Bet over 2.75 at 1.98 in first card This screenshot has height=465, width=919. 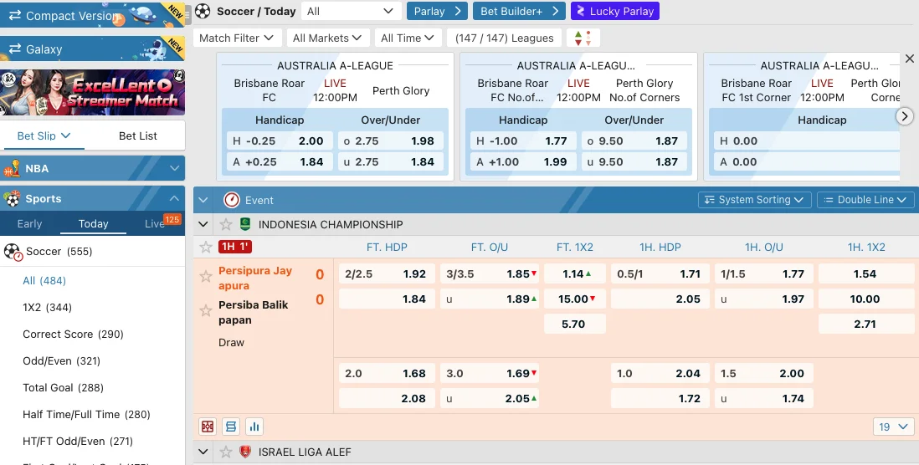390,141
